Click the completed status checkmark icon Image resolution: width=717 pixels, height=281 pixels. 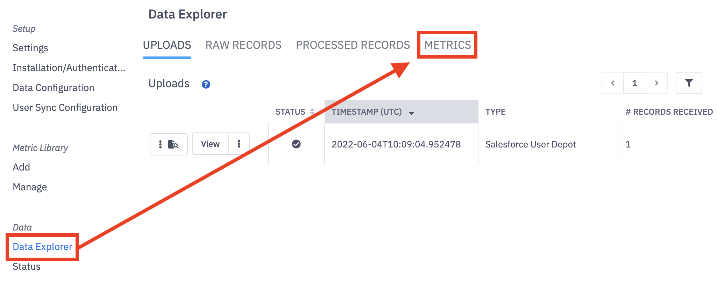296,144
